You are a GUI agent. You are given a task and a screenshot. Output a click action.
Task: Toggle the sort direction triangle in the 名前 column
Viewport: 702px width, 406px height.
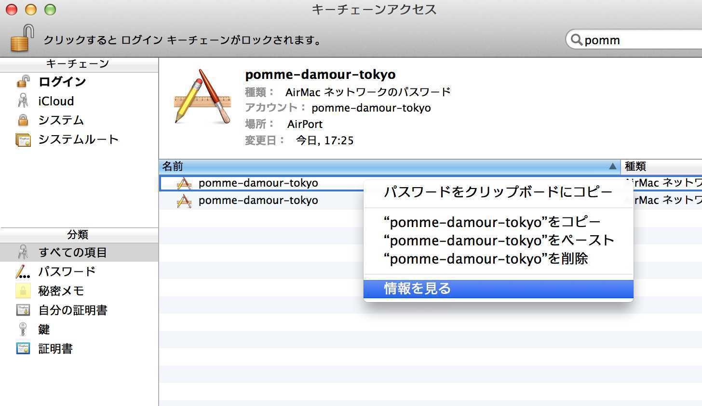point(612,166)
